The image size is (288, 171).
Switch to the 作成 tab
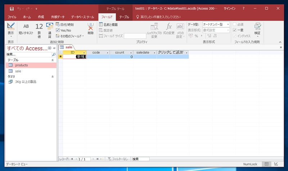(41, 17)
